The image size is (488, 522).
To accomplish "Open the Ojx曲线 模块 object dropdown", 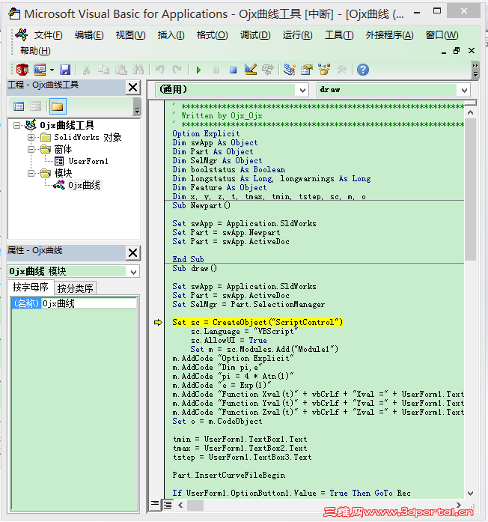I will [x=134, y=272].
